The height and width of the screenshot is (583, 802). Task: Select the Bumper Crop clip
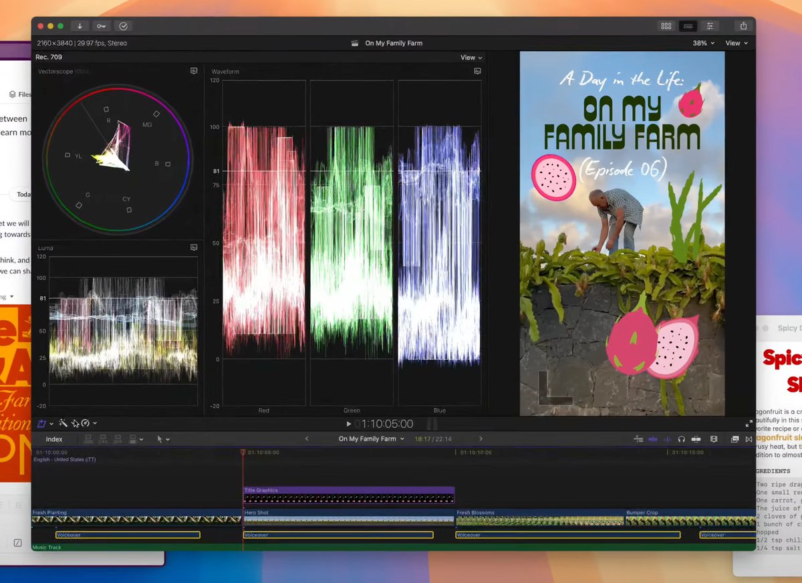tap(690, 517)
